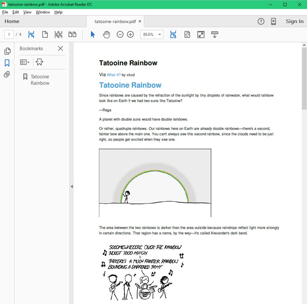Open the Read Mode toolbar download icon
This screenshot has width=307, height=304.
click(215, 34)
